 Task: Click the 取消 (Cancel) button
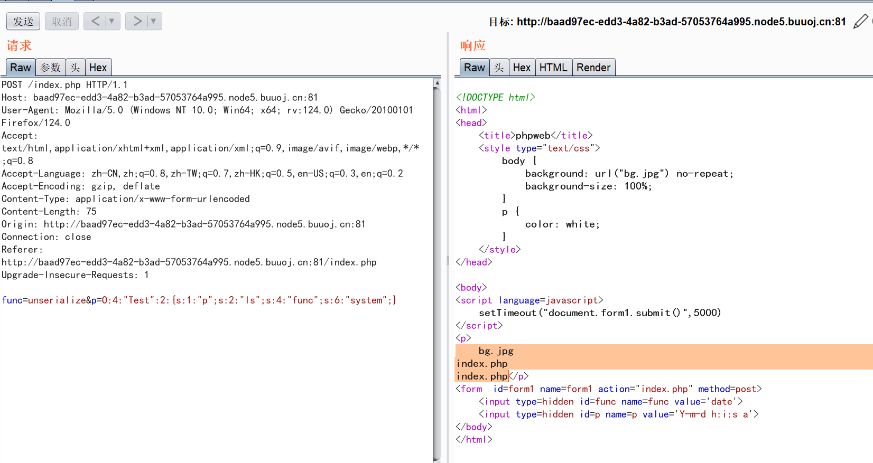(x=62, y=21)
